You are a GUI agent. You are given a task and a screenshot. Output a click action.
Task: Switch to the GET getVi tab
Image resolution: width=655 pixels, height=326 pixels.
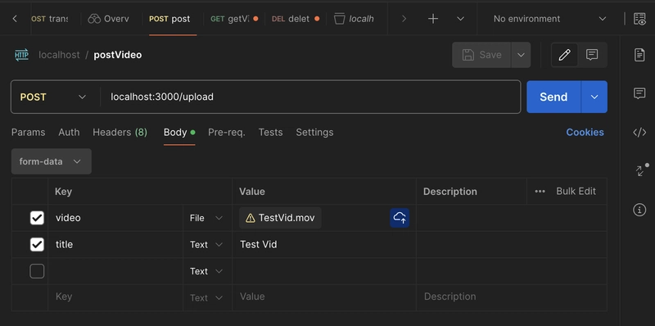[x=234, y=19]
